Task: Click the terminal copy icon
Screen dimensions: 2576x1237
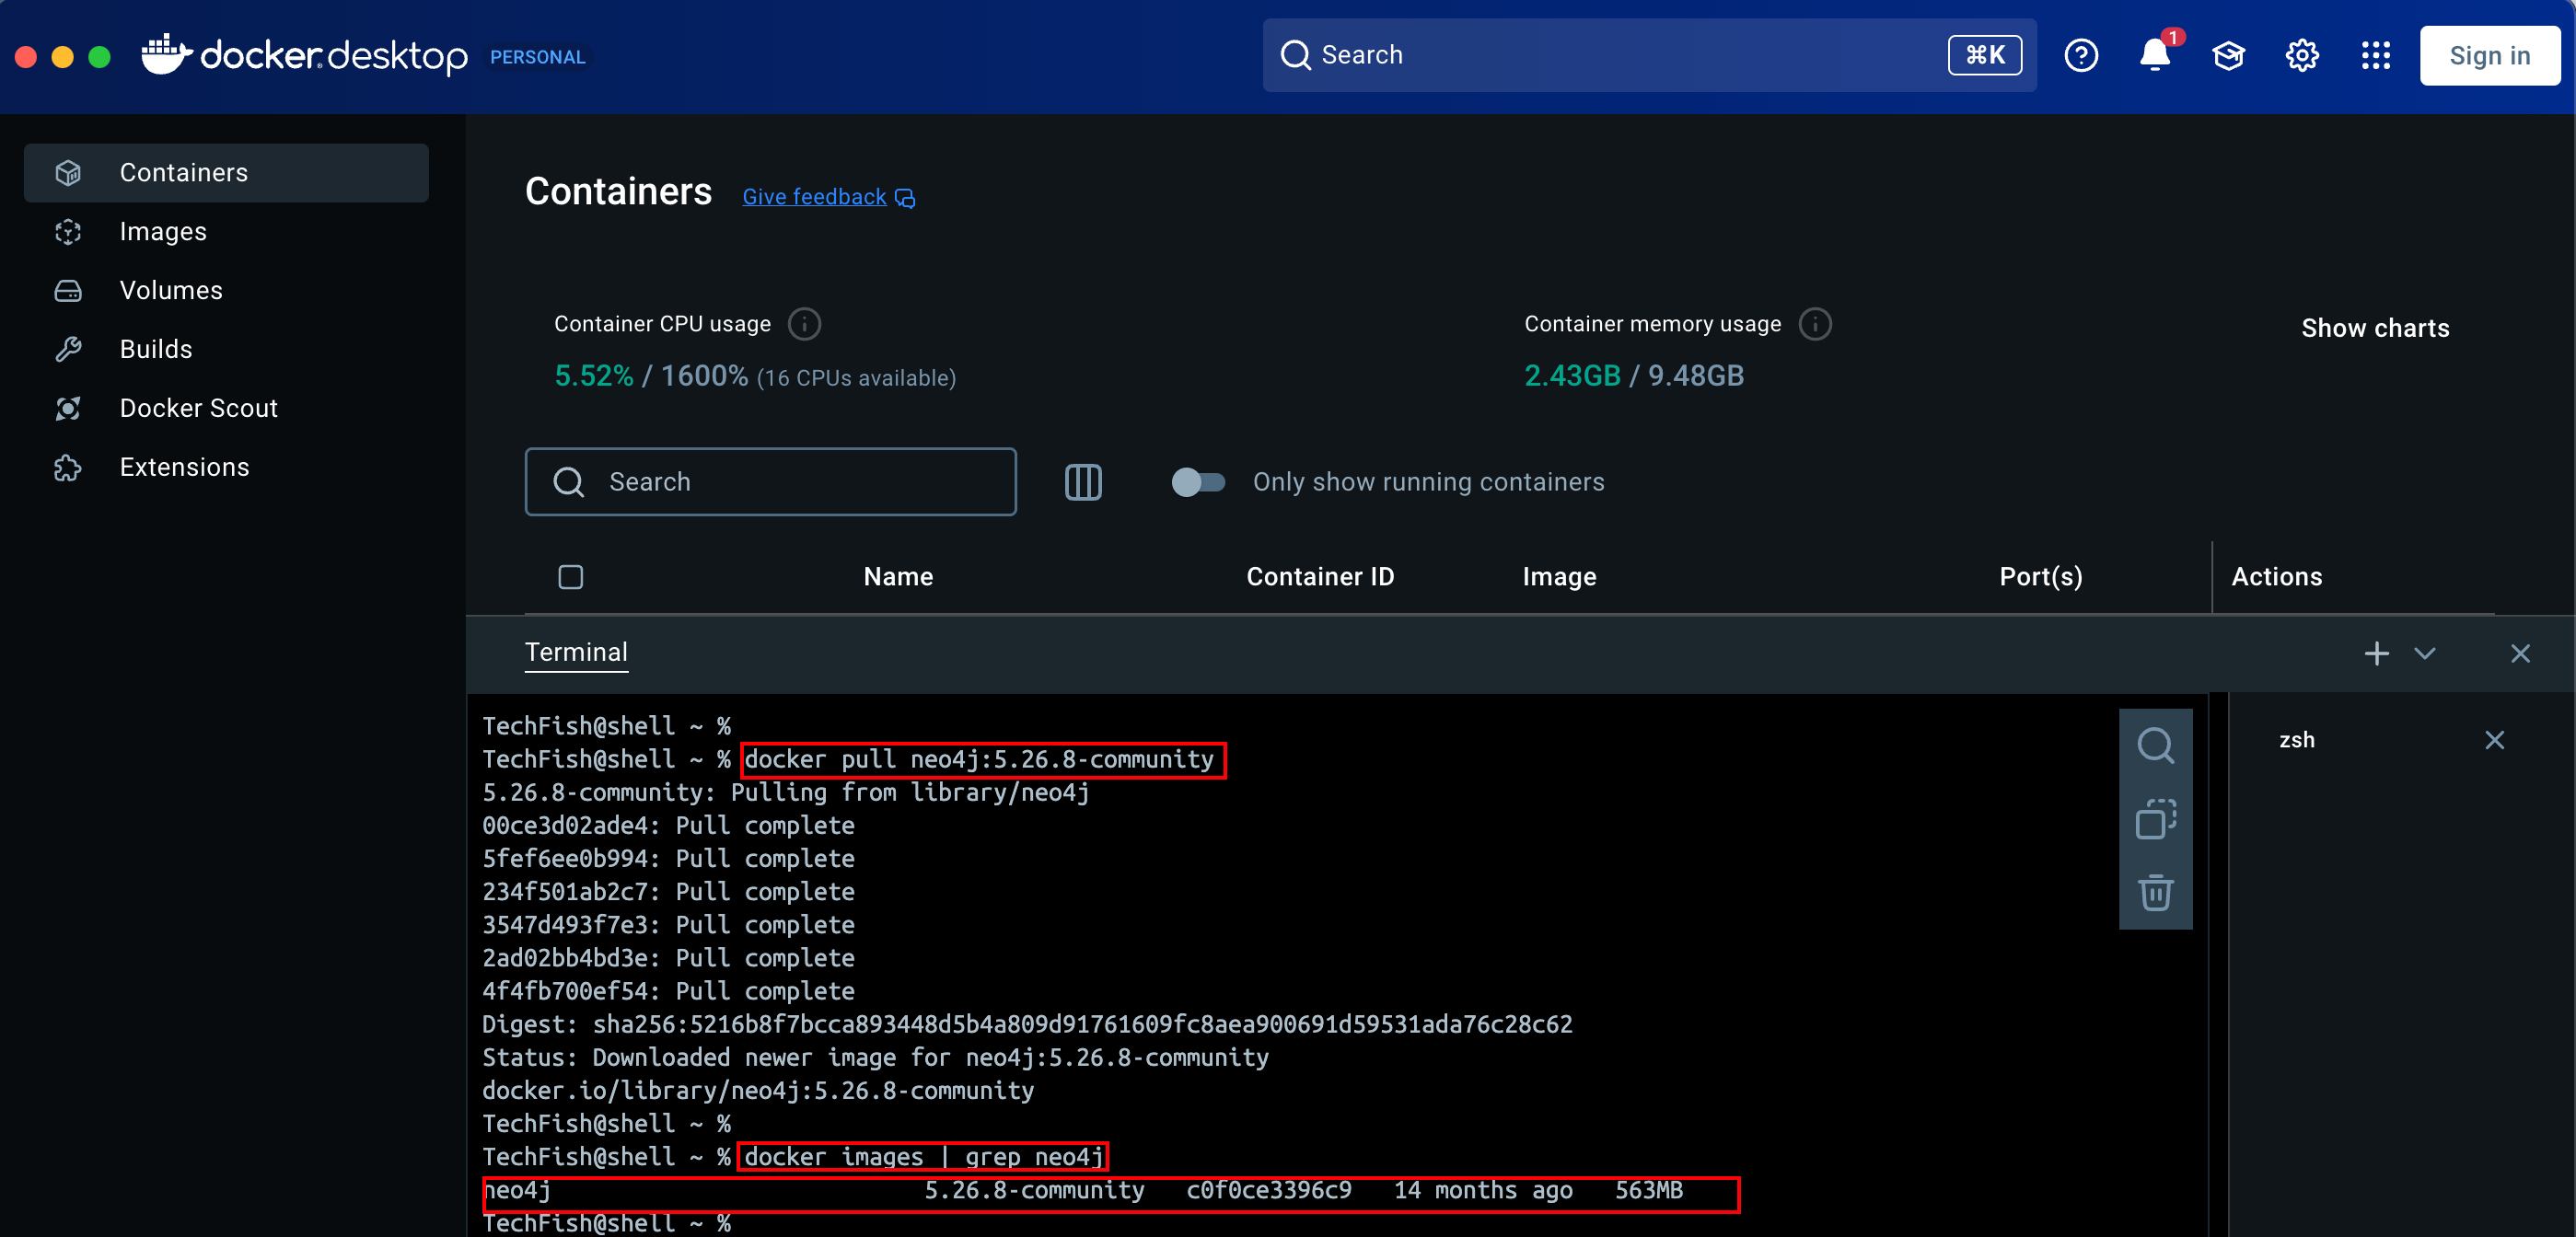Action: click(x=2155, y=819)
